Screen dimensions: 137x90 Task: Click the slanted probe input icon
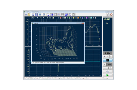click(111, 56)
